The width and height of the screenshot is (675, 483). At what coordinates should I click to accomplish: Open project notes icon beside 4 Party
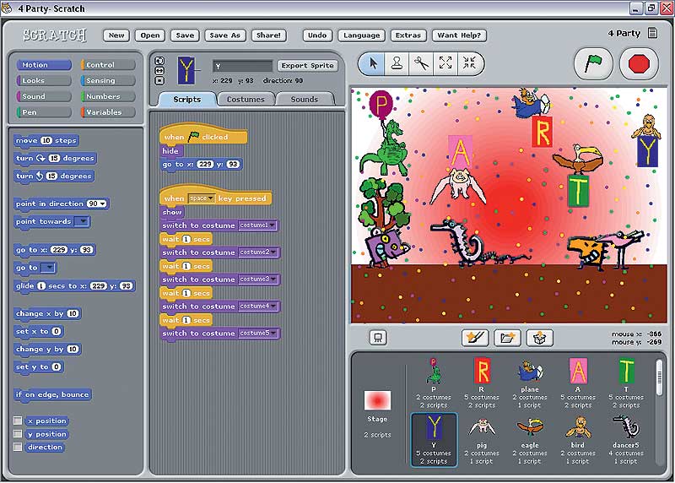click(x=652, y=33)
